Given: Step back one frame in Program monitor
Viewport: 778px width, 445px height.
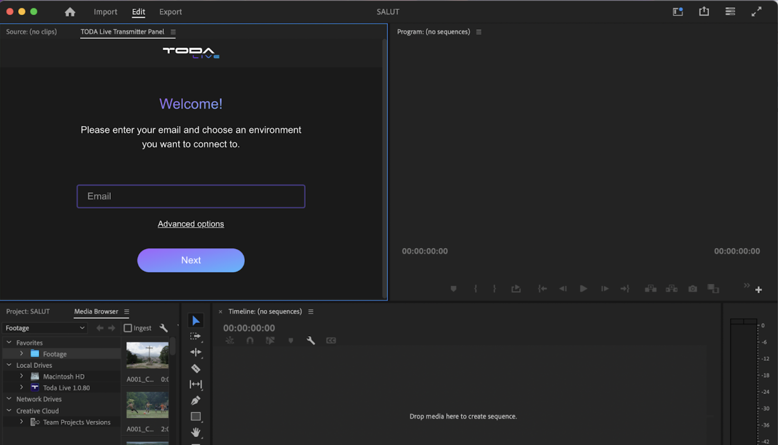Looking at the screenshot, I should pyautogui.click(x=563, y=289).
